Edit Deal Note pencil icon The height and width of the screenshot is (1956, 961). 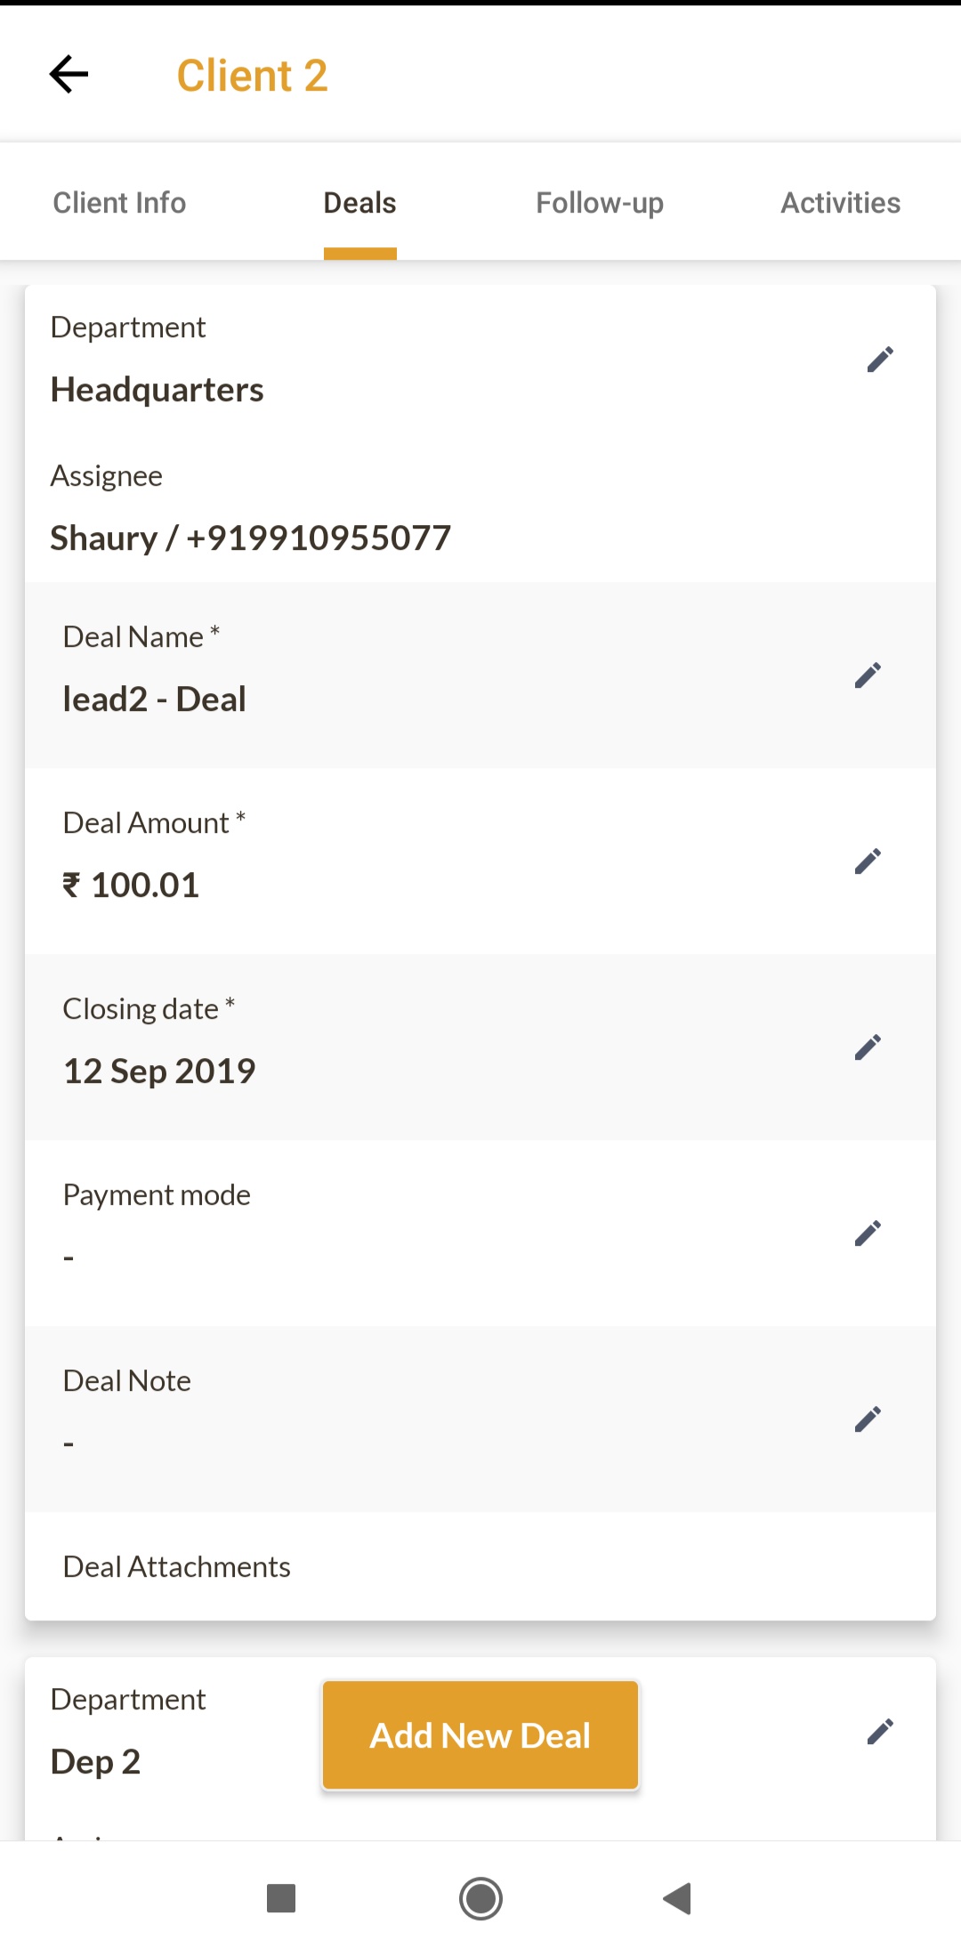pos(867,1419)
